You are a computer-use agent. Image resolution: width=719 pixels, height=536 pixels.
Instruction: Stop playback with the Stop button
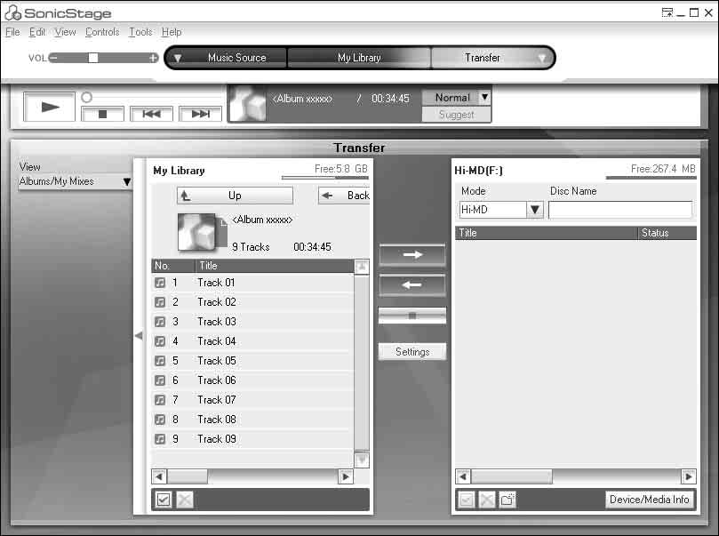103,114
